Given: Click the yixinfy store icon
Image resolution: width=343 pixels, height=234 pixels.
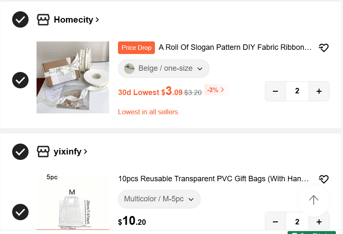Looking at the screenshot, I should tap(43, 152).
